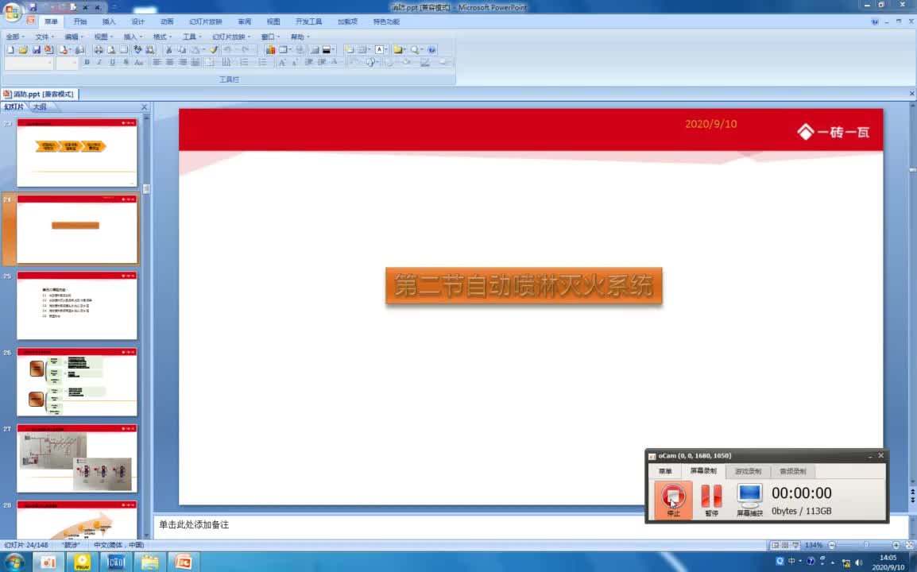Click the blue Help question-mark icon in toolbar
This screenshot has width=917, height=572.
pyautogui.click(x=431, y=50)
